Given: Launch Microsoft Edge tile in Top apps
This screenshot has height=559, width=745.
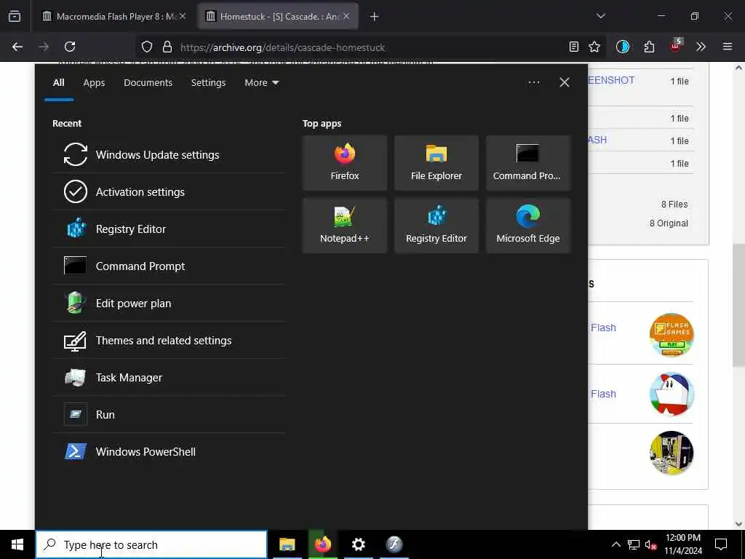Looking at the screenshot, I should (x=528, y=226).
